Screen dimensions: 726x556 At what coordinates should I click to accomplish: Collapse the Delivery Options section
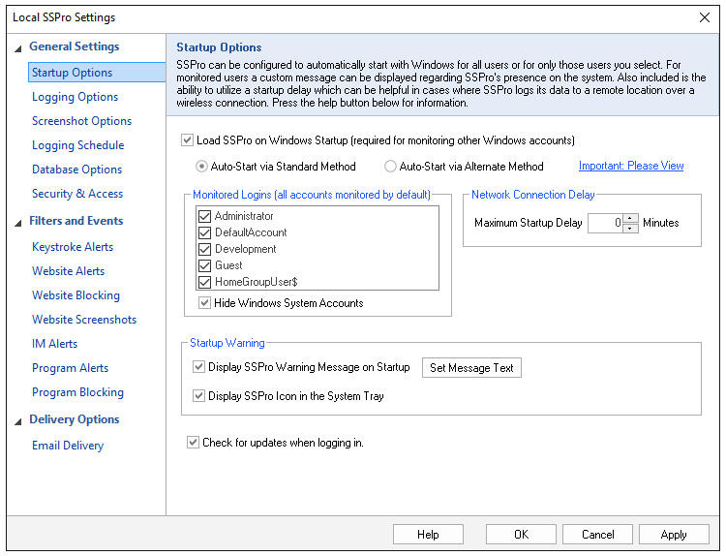pos(18,421)
